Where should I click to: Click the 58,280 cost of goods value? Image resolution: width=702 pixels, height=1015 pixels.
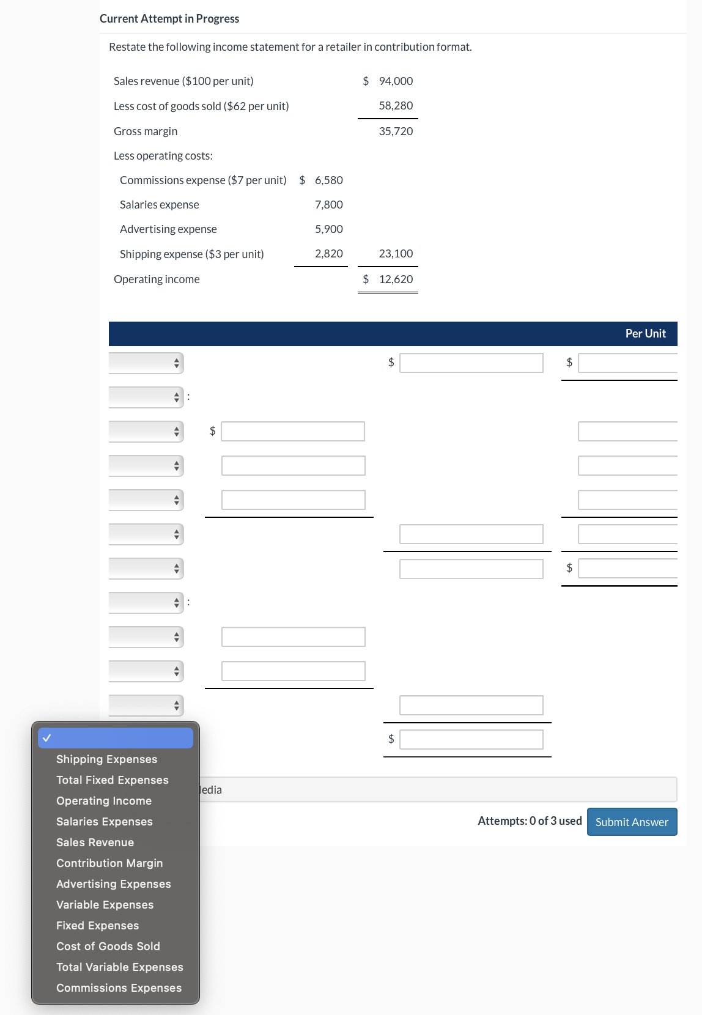tap(396, 105)
